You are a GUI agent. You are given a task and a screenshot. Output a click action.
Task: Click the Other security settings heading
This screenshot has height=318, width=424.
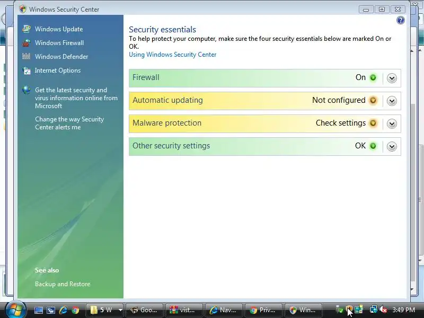171,146
